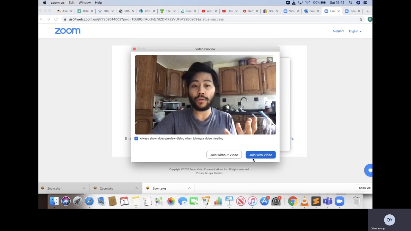
Task: Open the zoom.us application menu
Action: click(x=57, y=3)
